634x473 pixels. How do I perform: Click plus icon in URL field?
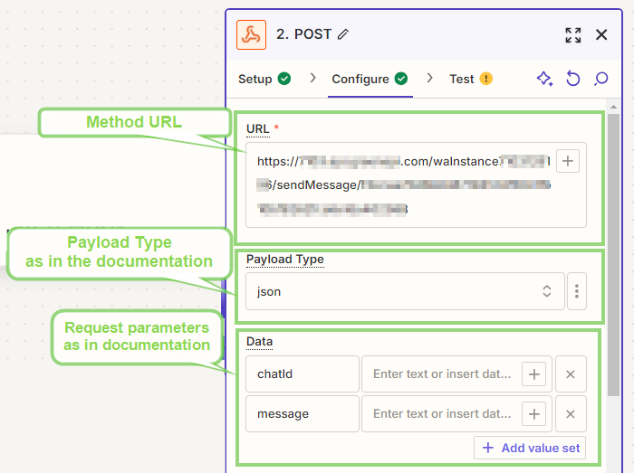(x=568, y=161)
